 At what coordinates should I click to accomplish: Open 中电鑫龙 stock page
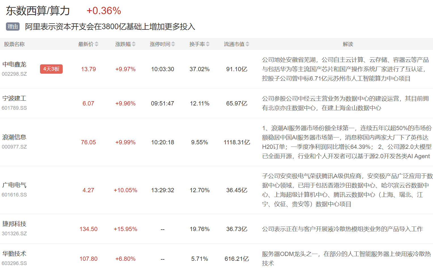coord(14,64)
